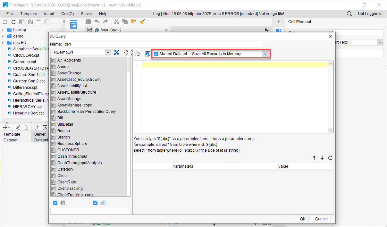
Task: Click the redo arrow in main toolbar
Action: click(105, 21)
